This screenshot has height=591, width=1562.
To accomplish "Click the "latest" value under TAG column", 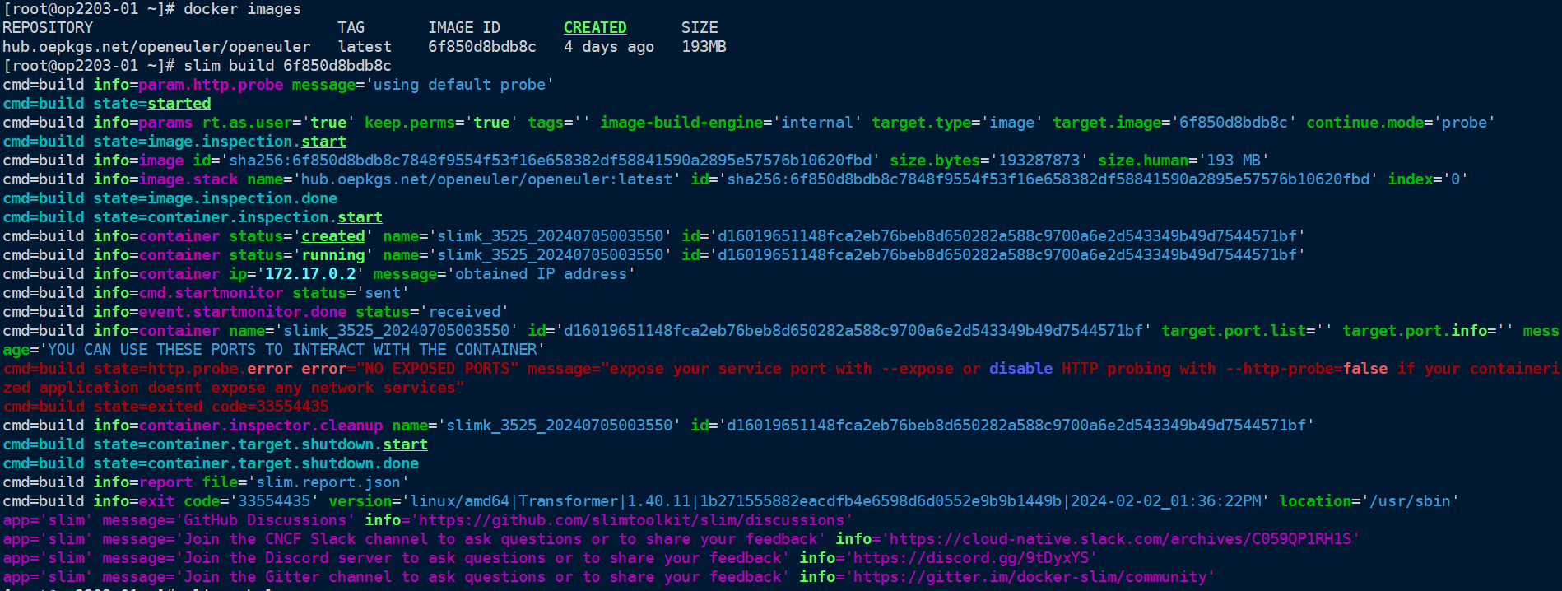I will click(365, 47).
